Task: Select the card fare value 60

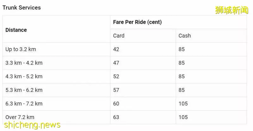Action: coord(116,104)
